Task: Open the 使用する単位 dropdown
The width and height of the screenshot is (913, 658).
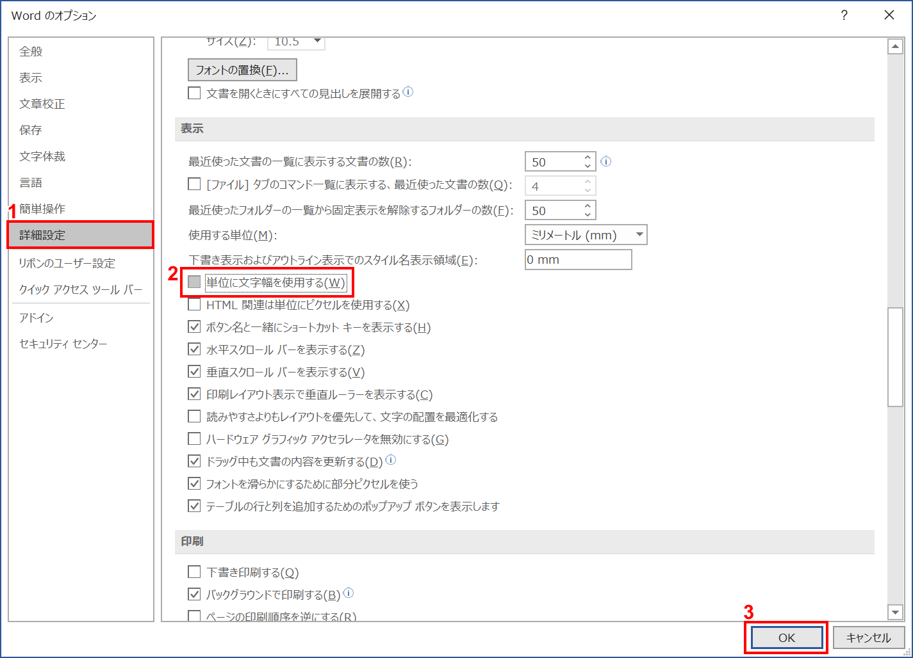Action: 639,235
